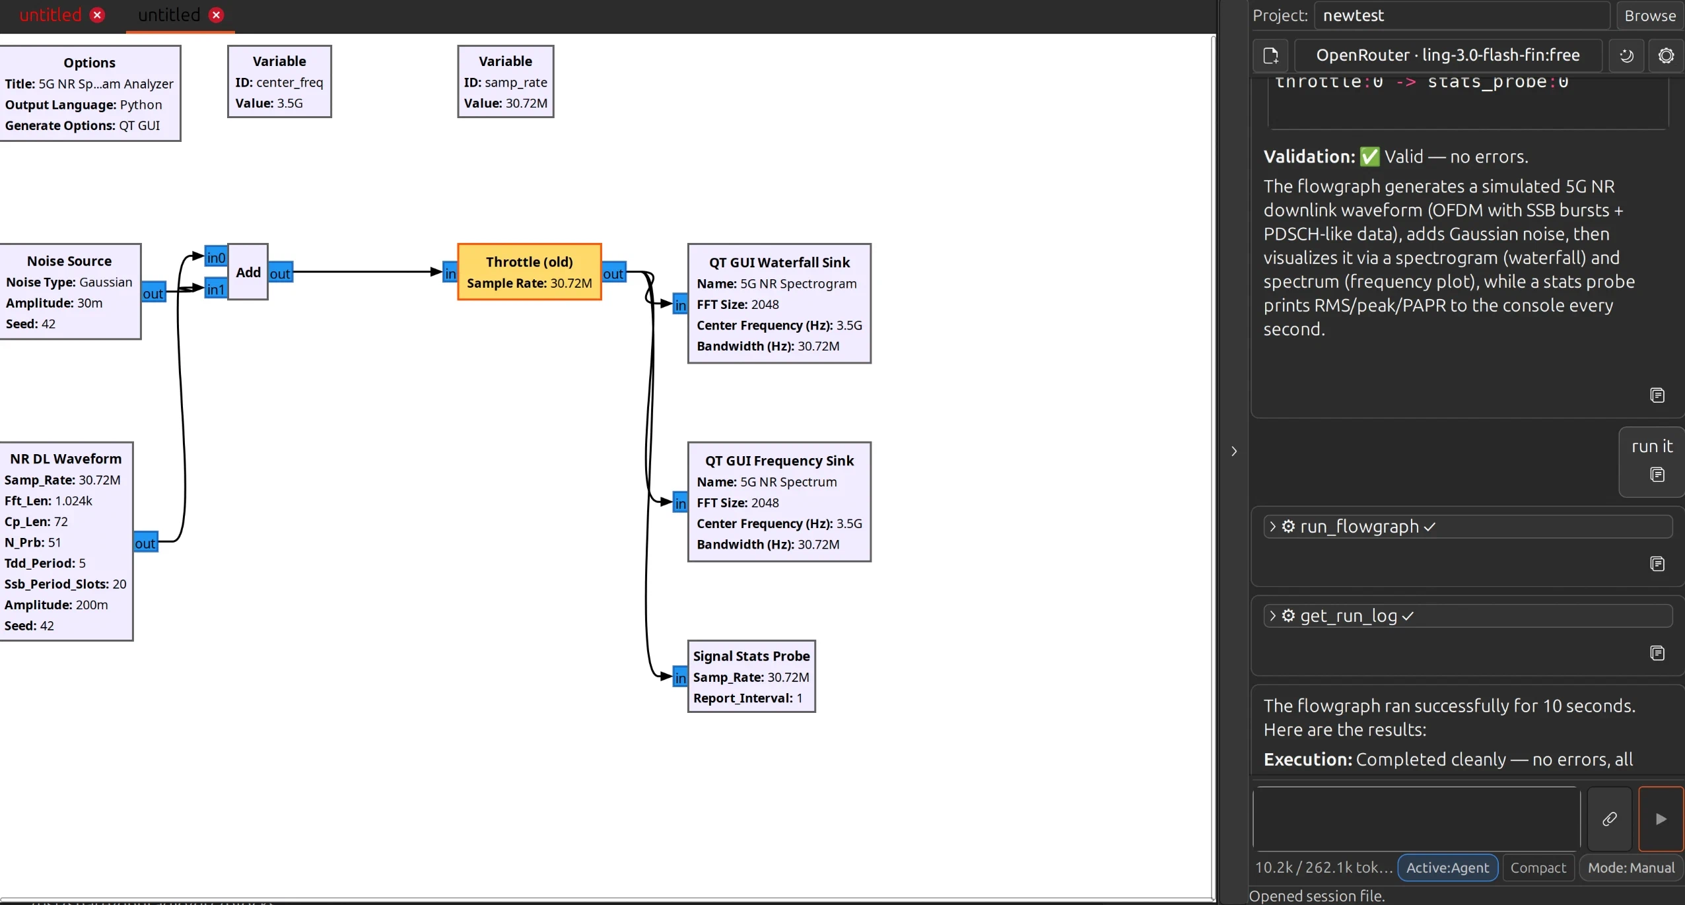
Task: Select the second untitled flowgraph tab
Action: 169,15
